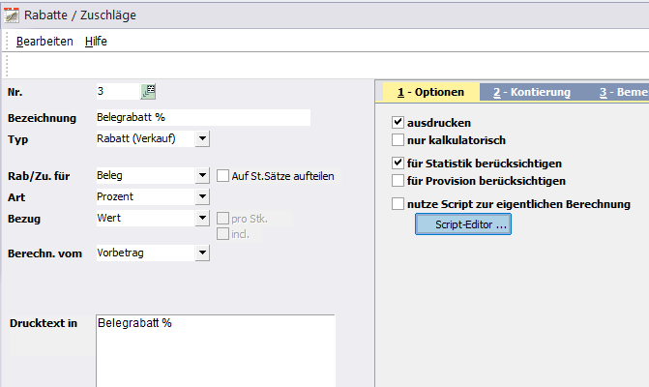This screenshot has height=387, width=649.
Task: Enable nur kalkulatorisch option
Action: (x=398, y=140)
